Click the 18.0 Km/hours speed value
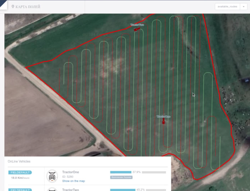This screenshot has height=191, width=250. [20, 178]
